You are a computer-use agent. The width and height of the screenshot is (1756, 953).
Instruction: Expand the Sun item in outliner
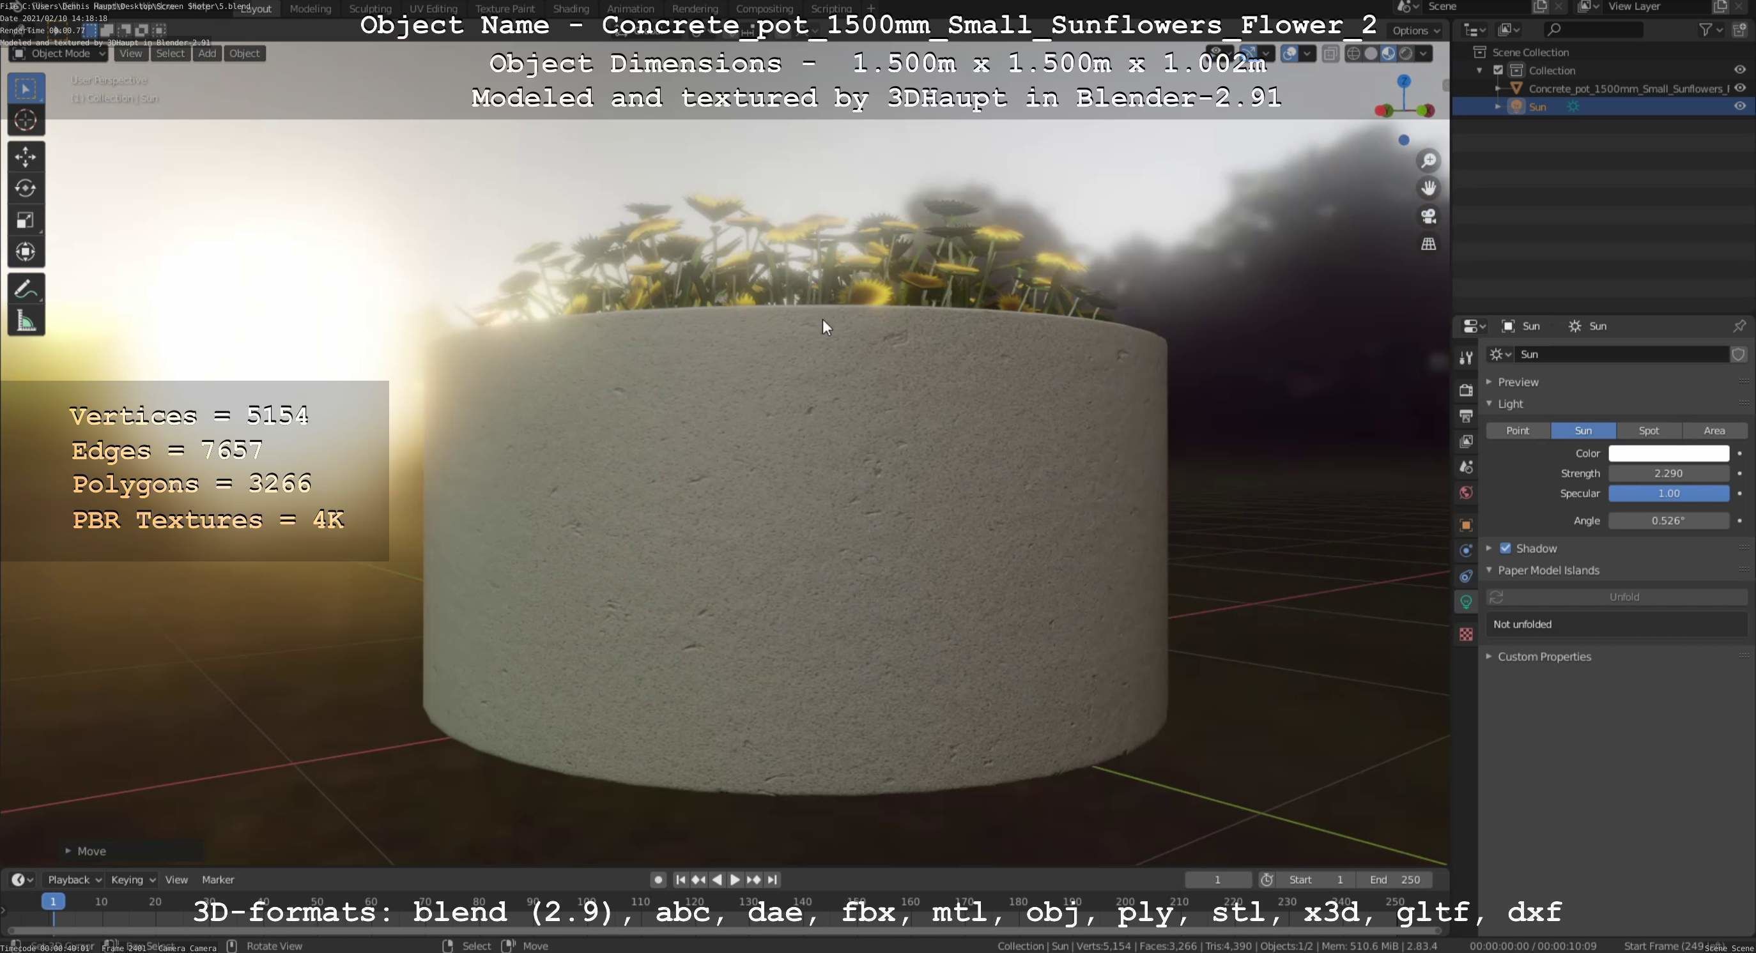1498,106
